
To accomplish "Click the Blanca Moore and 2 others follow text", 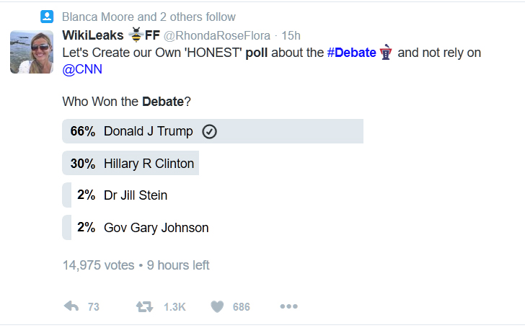I will [149, 17].
